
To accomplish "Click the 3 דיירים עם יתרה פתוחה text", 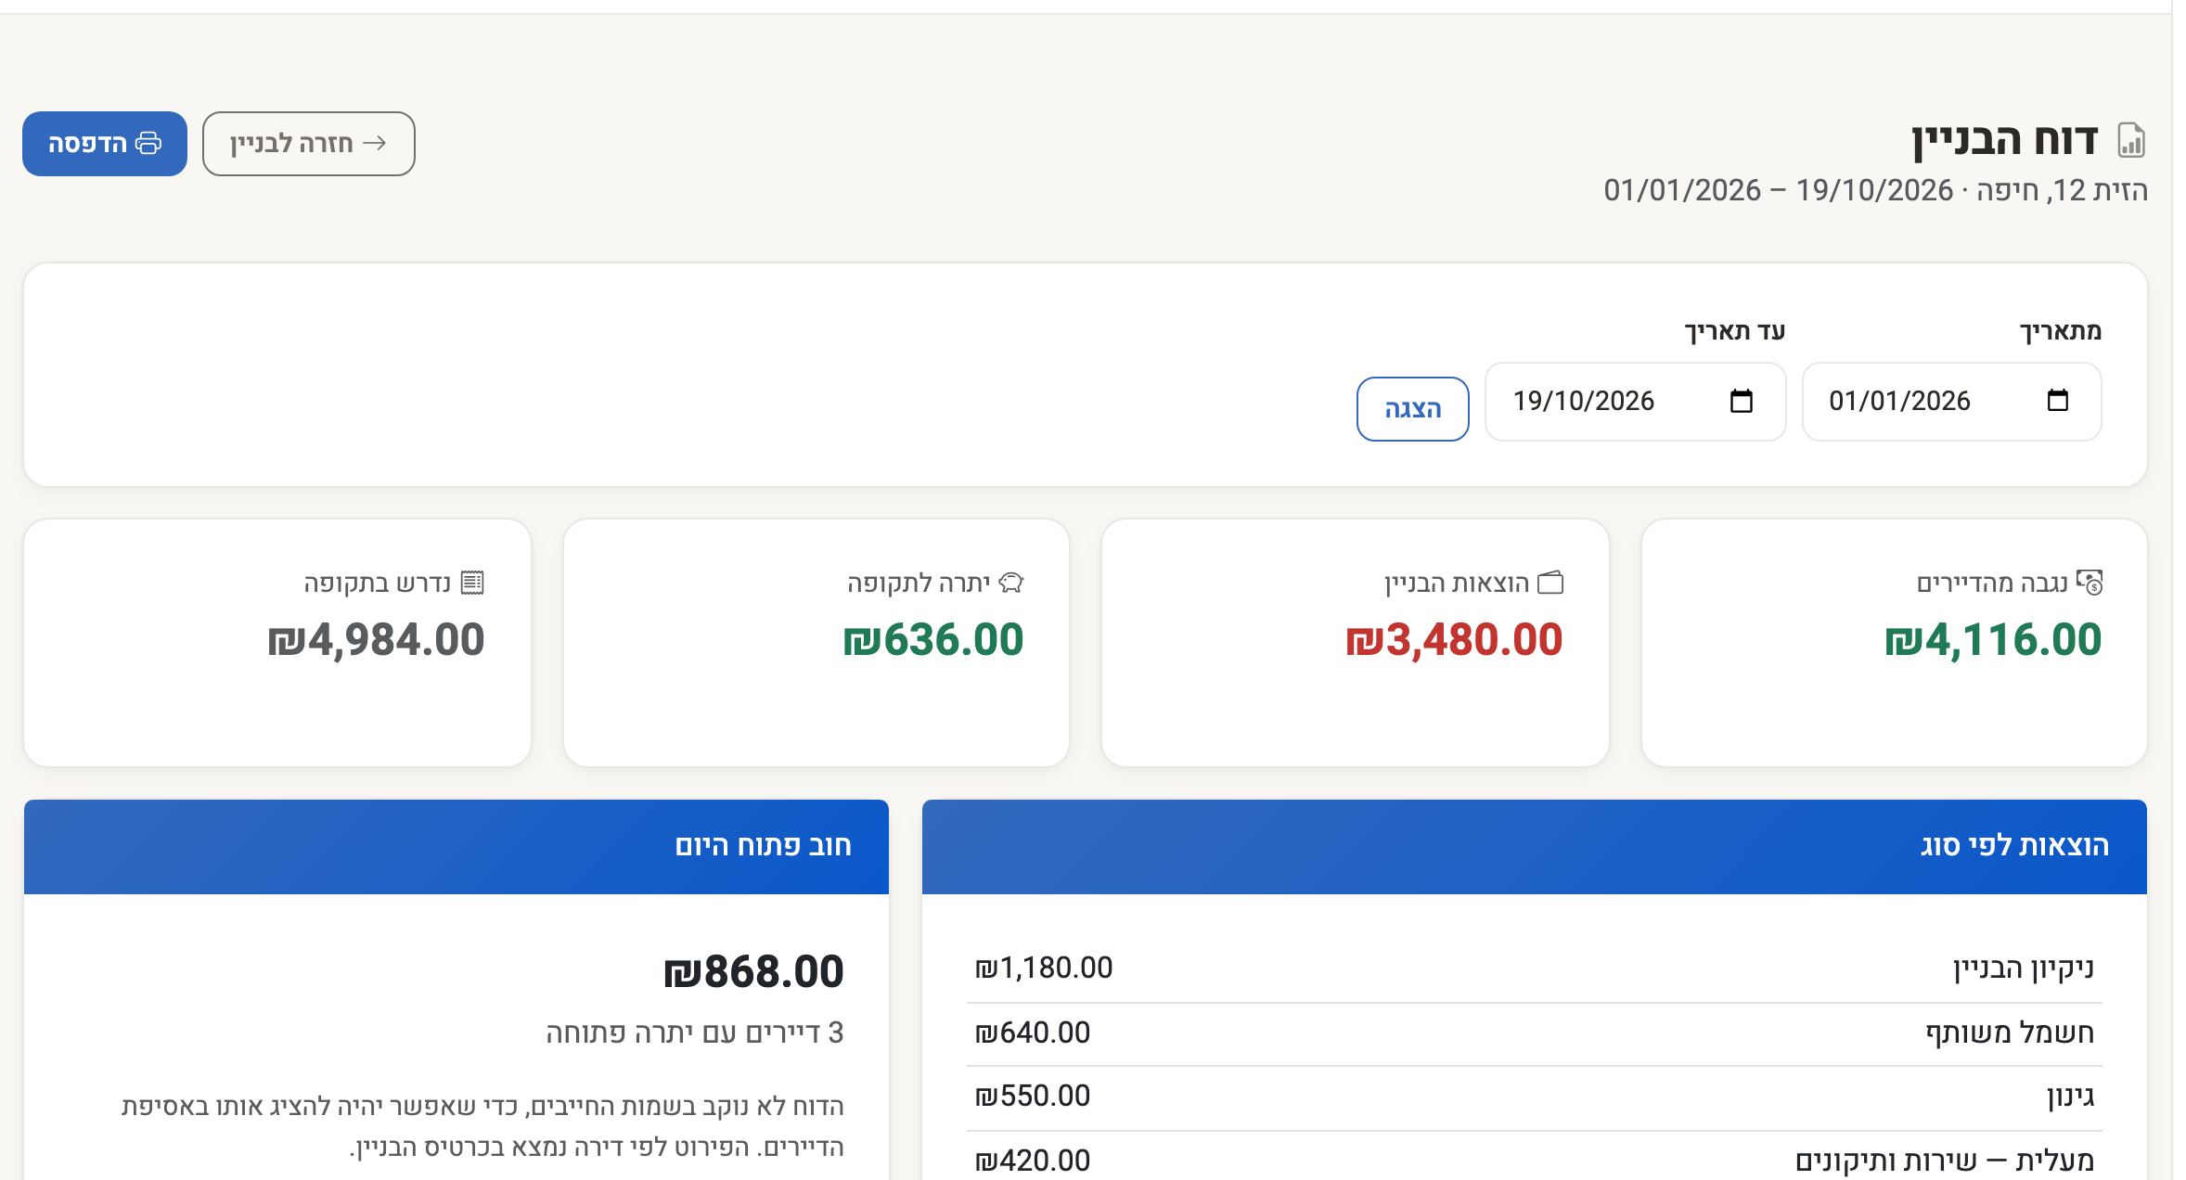I will click(x=695, y=1033).
